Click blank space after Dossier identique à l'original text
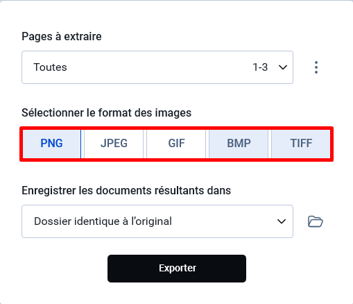Viewport: 353px width, 304px height. coord(224,221)
